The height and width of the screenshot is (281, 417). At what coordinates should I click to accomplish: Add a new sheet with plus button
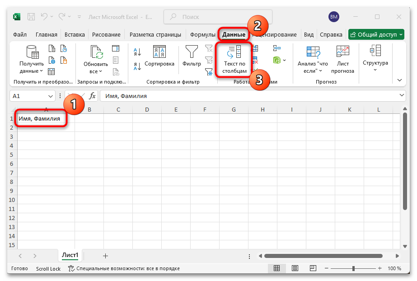coord(105,256)
